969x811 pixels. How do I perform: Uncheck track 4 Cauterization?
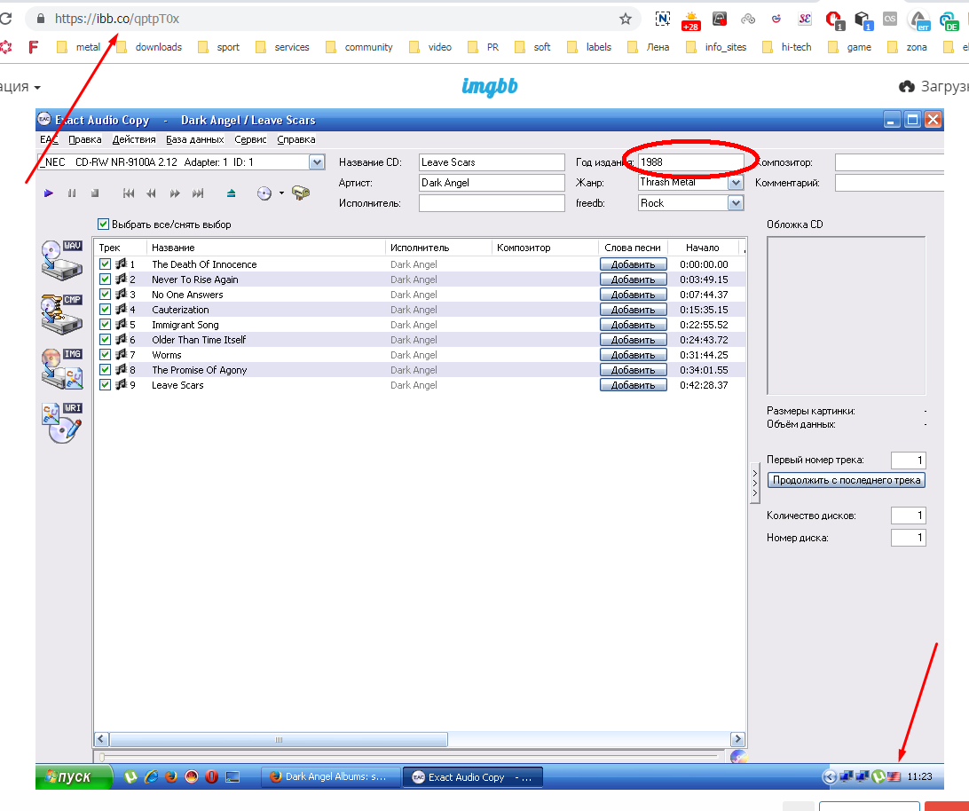click(x=105, y=309)
